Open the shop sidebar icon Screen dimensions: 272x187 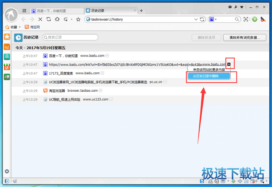pyautogui.click(x=7, y=67)
